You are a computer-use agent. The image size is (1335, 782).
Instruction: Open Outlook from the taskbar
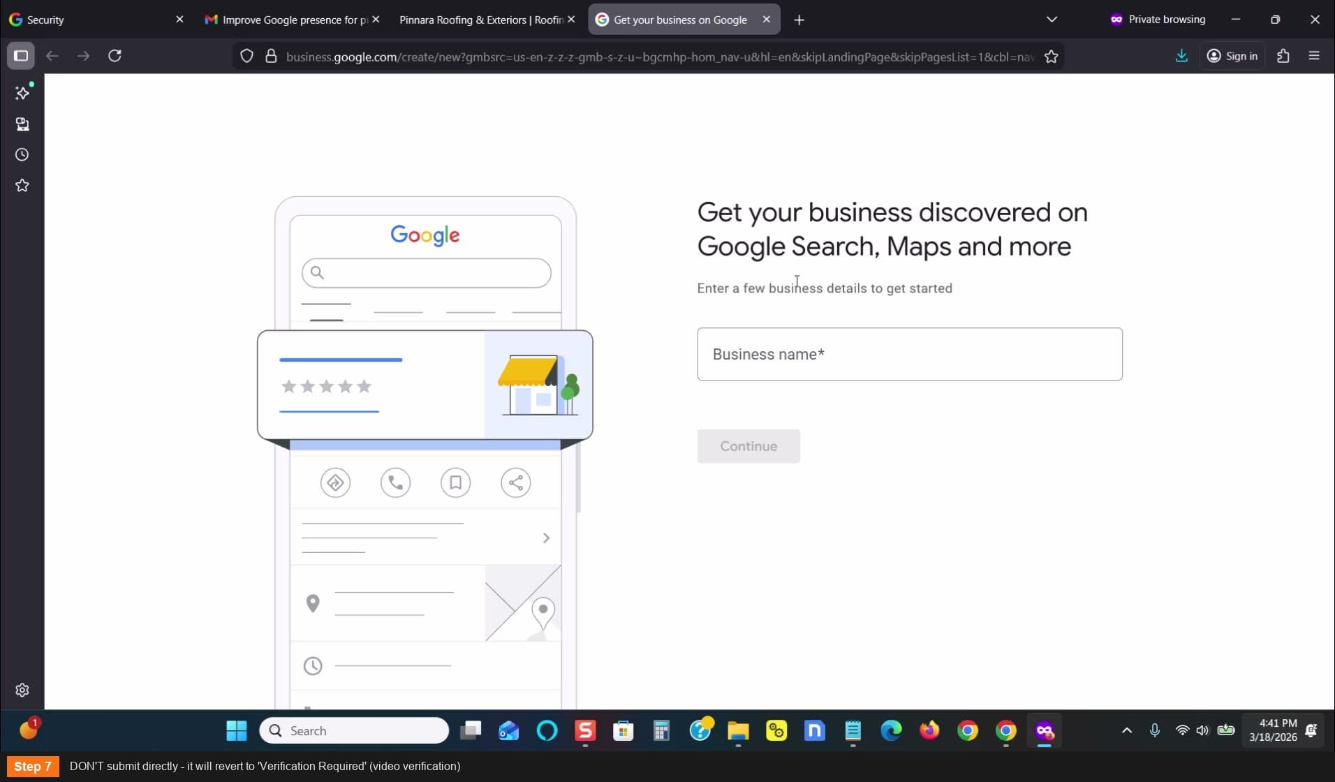click(x=509, y=731)
